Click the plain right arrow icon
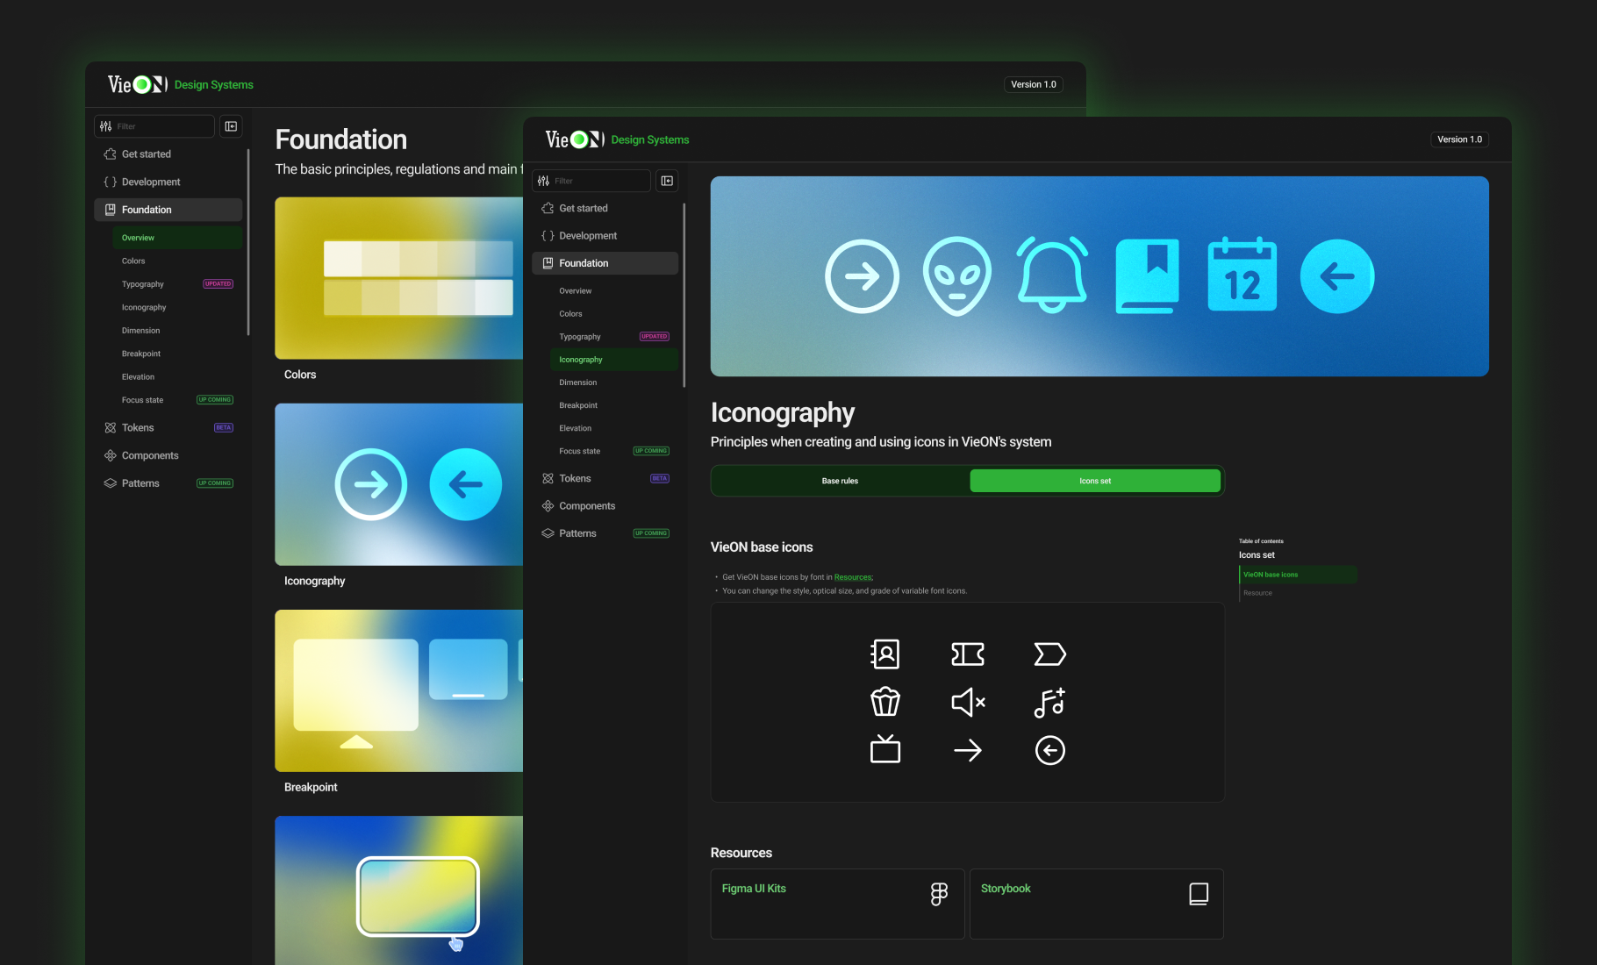Screen dimensions: 1597x965 (x=968, y=750)
